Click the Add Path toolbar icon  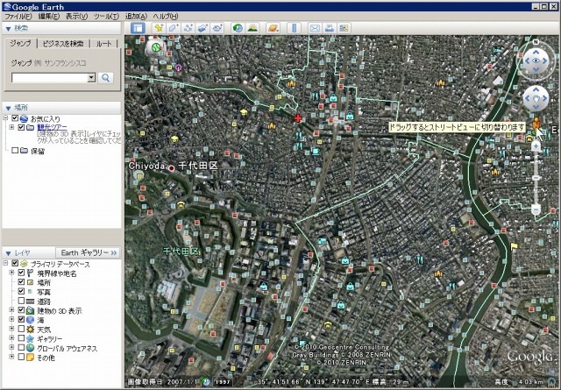[188, 28]
